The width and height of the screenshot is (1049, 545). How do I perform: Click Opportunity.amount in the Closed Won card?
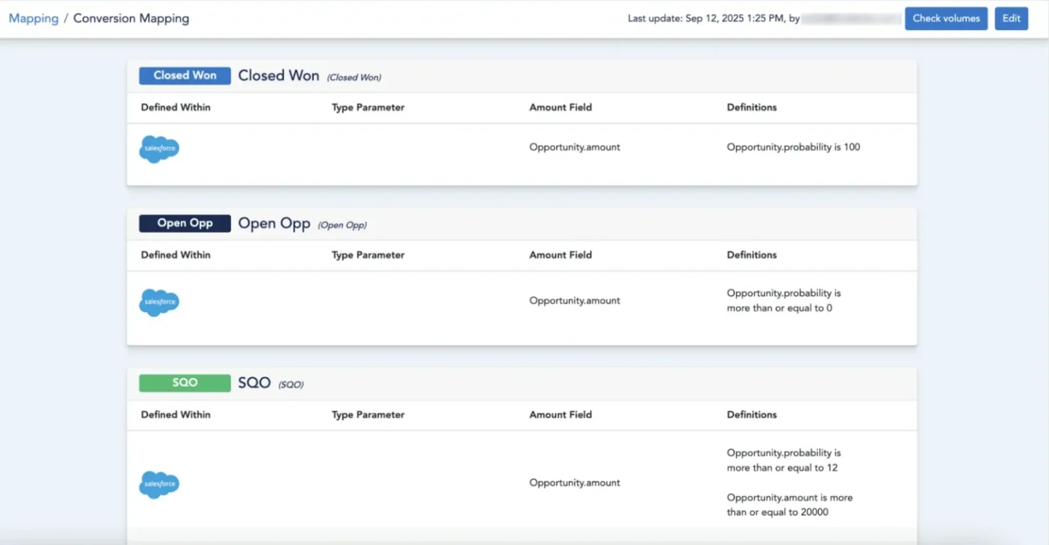[x=574, y=147]
